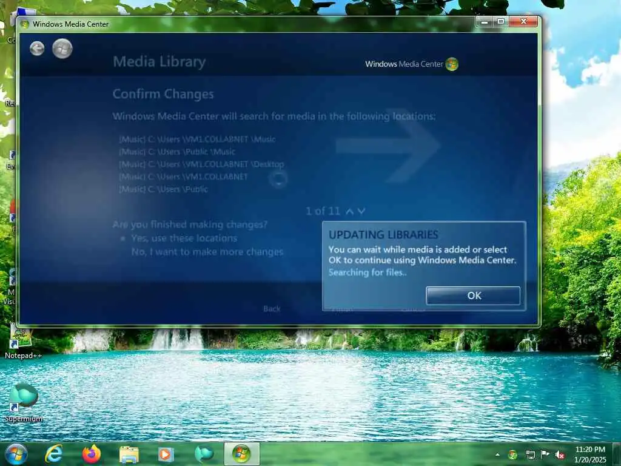Click the up arrow next to 1 of 11

pyautogui.click(x=349, y=212)
